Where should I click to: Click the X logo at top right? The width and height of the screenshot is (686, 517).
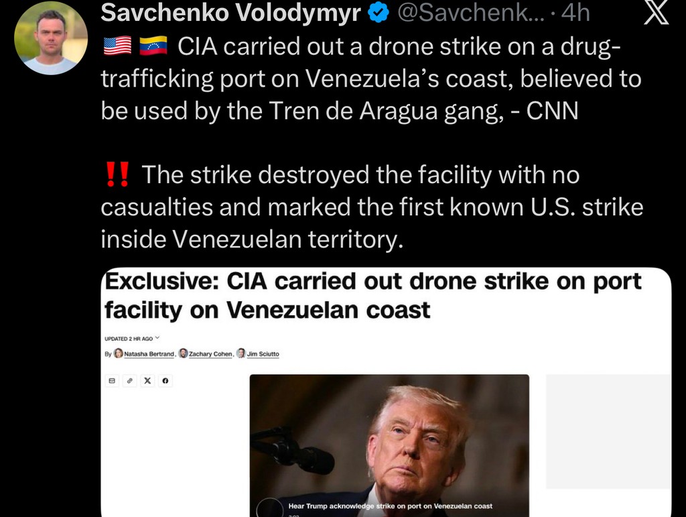coord(657,12)
